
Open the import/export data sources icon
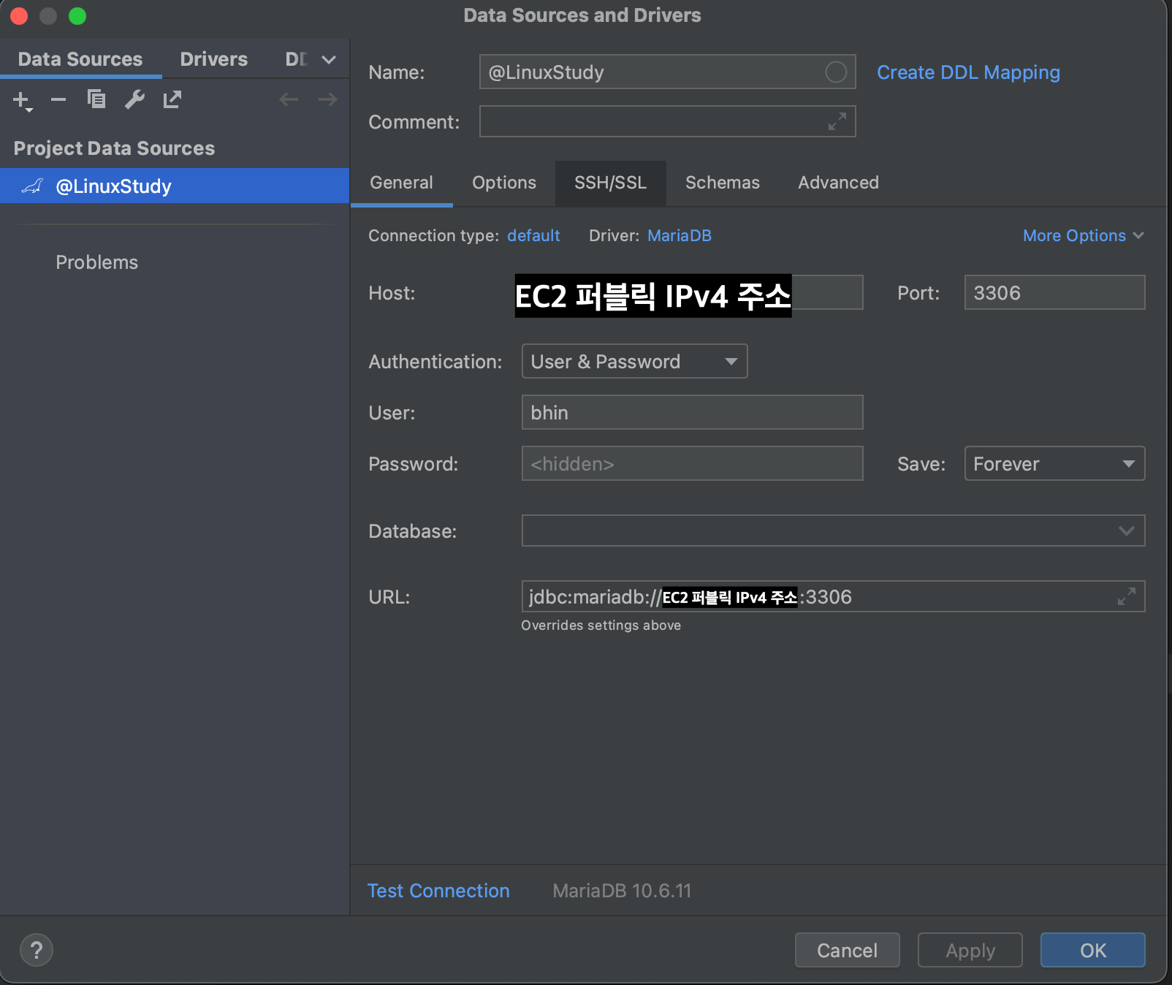172,99
